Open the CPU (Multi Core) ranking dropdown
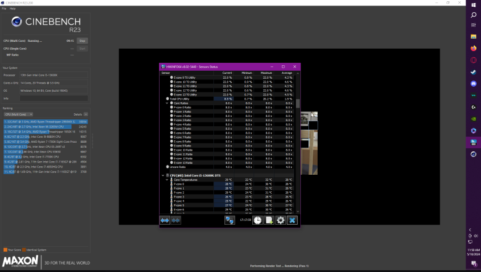 (18, 114)
